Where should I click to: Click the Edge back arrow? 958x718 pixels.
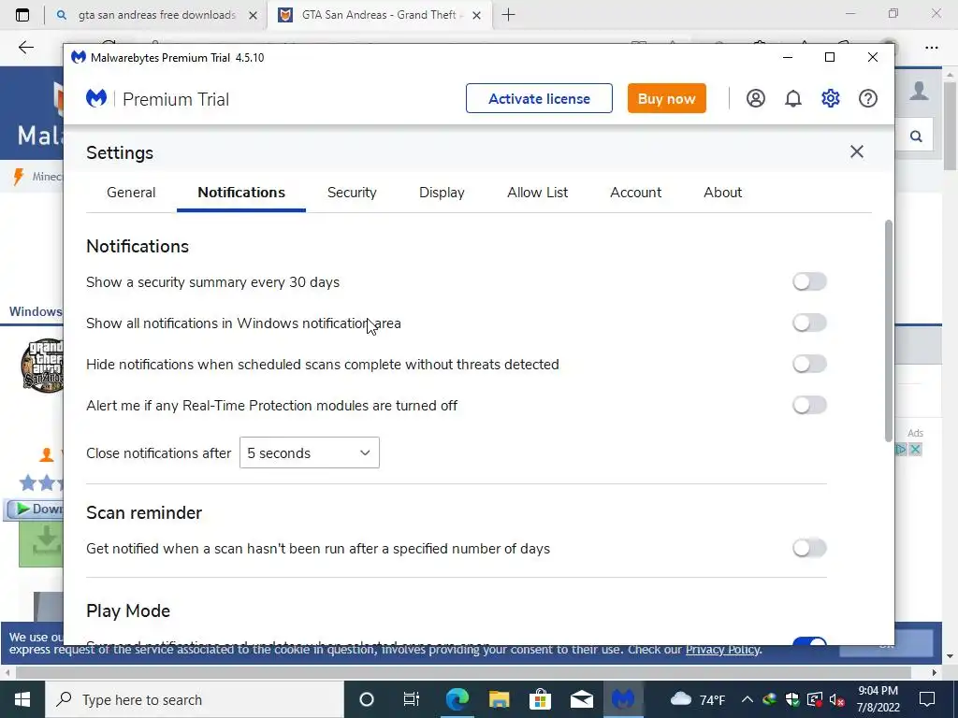(25, 47)
